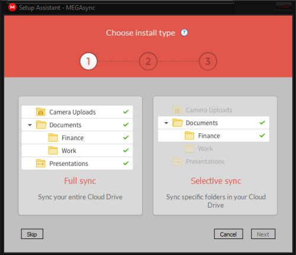Screen dimensions: 296x255
Task: Click greyed Camera Uploads label in Selective sync
Action: point(209,110)
